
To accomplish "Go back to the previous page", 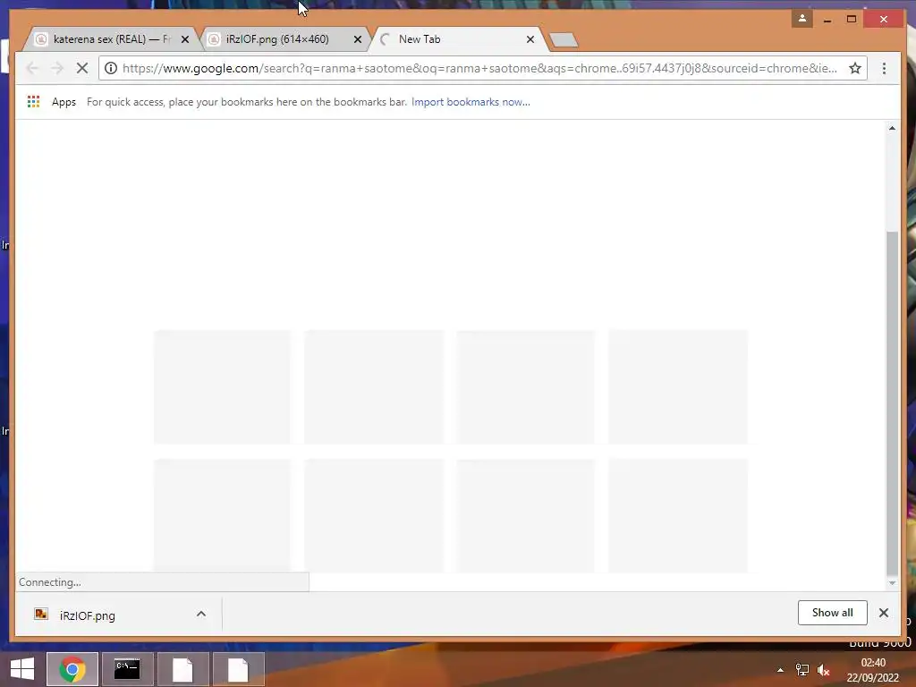I will click(33, 68).
